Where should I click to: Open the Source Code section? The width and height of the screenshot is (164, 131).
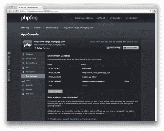click(33, 59)
